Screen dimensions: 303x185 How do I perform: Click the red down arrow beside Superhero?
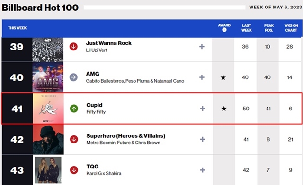point(74,139)
